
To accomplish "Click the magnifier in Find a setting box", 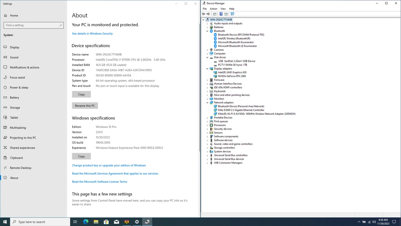I will click(x=60, y=25).
